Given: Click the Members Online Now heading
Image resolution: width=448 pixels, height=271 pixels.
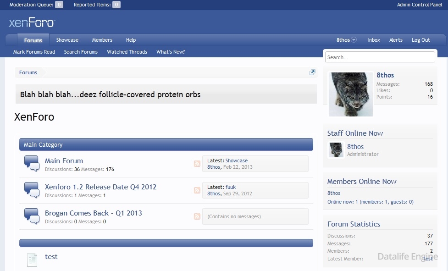Looking at the screenshot, I should [362, 181].
